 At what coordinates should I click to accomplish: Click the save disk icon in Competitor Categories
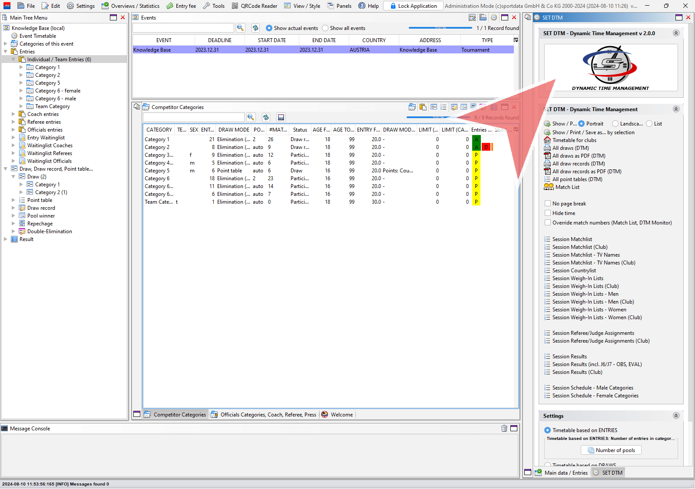pos(281,117)
